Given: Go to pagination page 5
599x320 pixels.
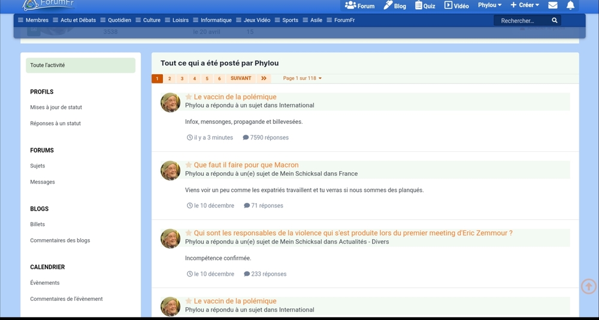Looking at the screenshot, I should pos(207,78).
